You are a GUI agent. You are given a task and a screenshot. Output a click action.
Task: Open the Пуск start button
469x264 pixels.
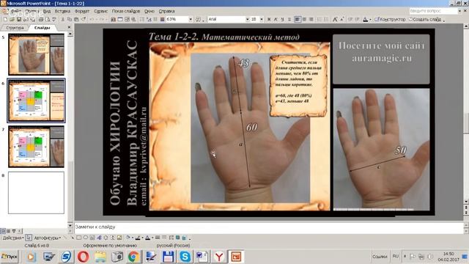10,257
